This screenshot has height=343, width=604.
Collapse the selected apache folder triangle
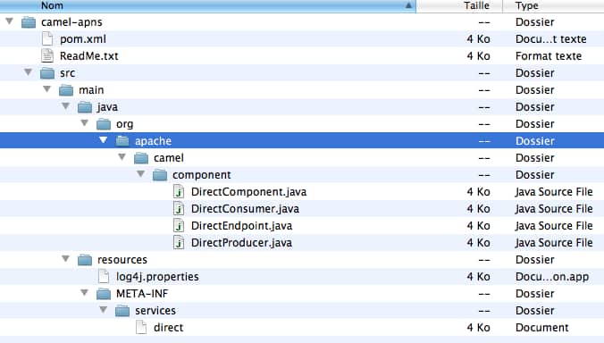click(x=104, y=139)
